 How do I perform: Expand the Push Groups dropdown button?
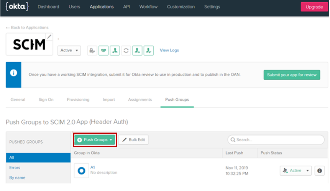pyautogui.click(x=95, y=140)
